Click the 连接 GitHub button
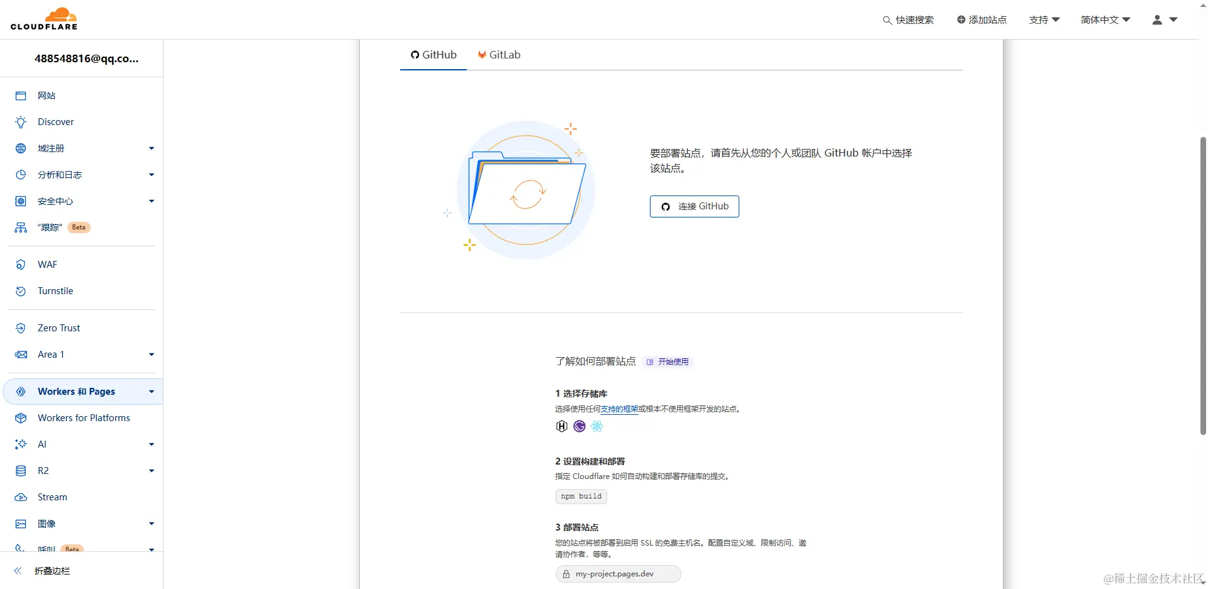Viewport: 1208px width, 589px height. point(695,206)
